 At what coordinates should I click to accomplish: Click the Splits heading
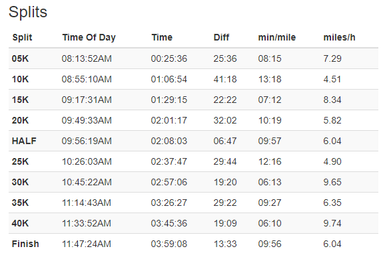pyautogui.click(x=28, y=12)
